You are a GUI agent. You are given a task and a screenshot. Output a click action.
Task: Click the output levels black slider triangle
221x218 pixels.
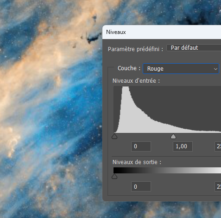pyautogui.click(x=114, y=176)
